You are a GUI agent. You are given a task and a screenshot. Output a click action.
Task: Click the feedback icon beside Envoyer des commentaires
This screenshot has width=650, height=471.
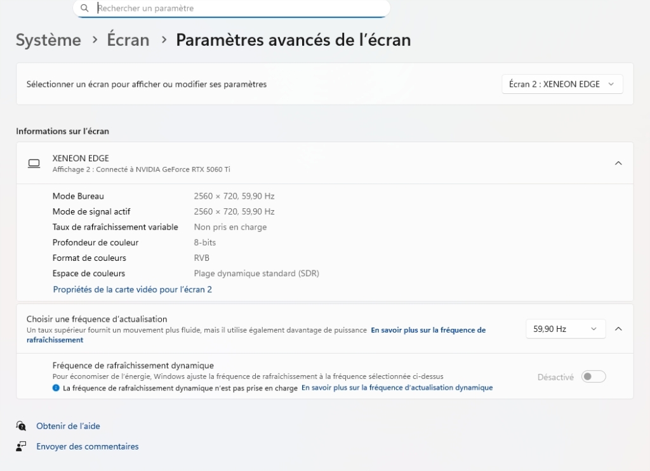[22, 446]
